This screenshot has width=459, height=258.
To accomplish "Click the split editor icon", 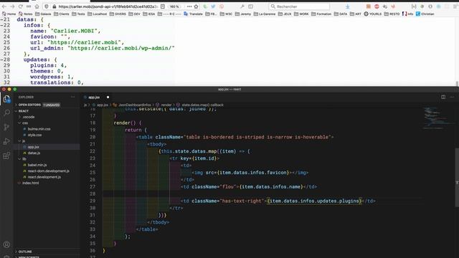I will (443, 97).
